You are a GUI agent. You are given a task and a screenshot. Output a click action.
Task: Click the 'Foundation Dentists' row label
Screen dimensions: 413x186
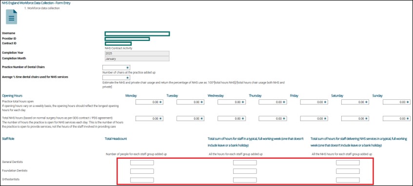(x=15, y=171)
